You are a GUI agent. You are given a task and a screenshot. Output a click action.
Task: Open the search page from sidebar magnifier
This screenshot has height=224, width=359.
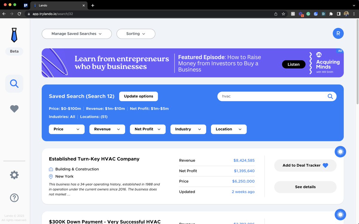14,83
